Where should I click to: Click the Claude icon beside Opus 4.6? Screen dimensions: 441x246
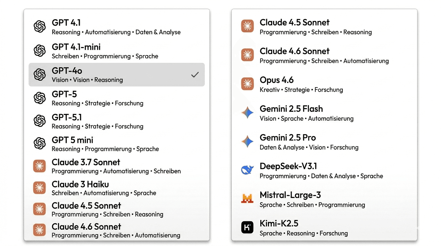click(x=247, y=84)
